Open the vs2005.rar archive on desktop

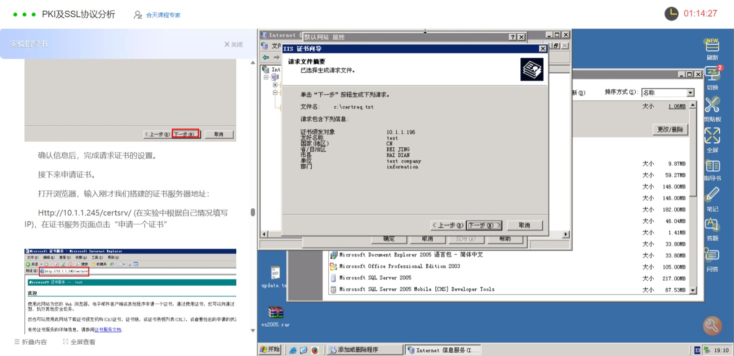tap(275, 317)
